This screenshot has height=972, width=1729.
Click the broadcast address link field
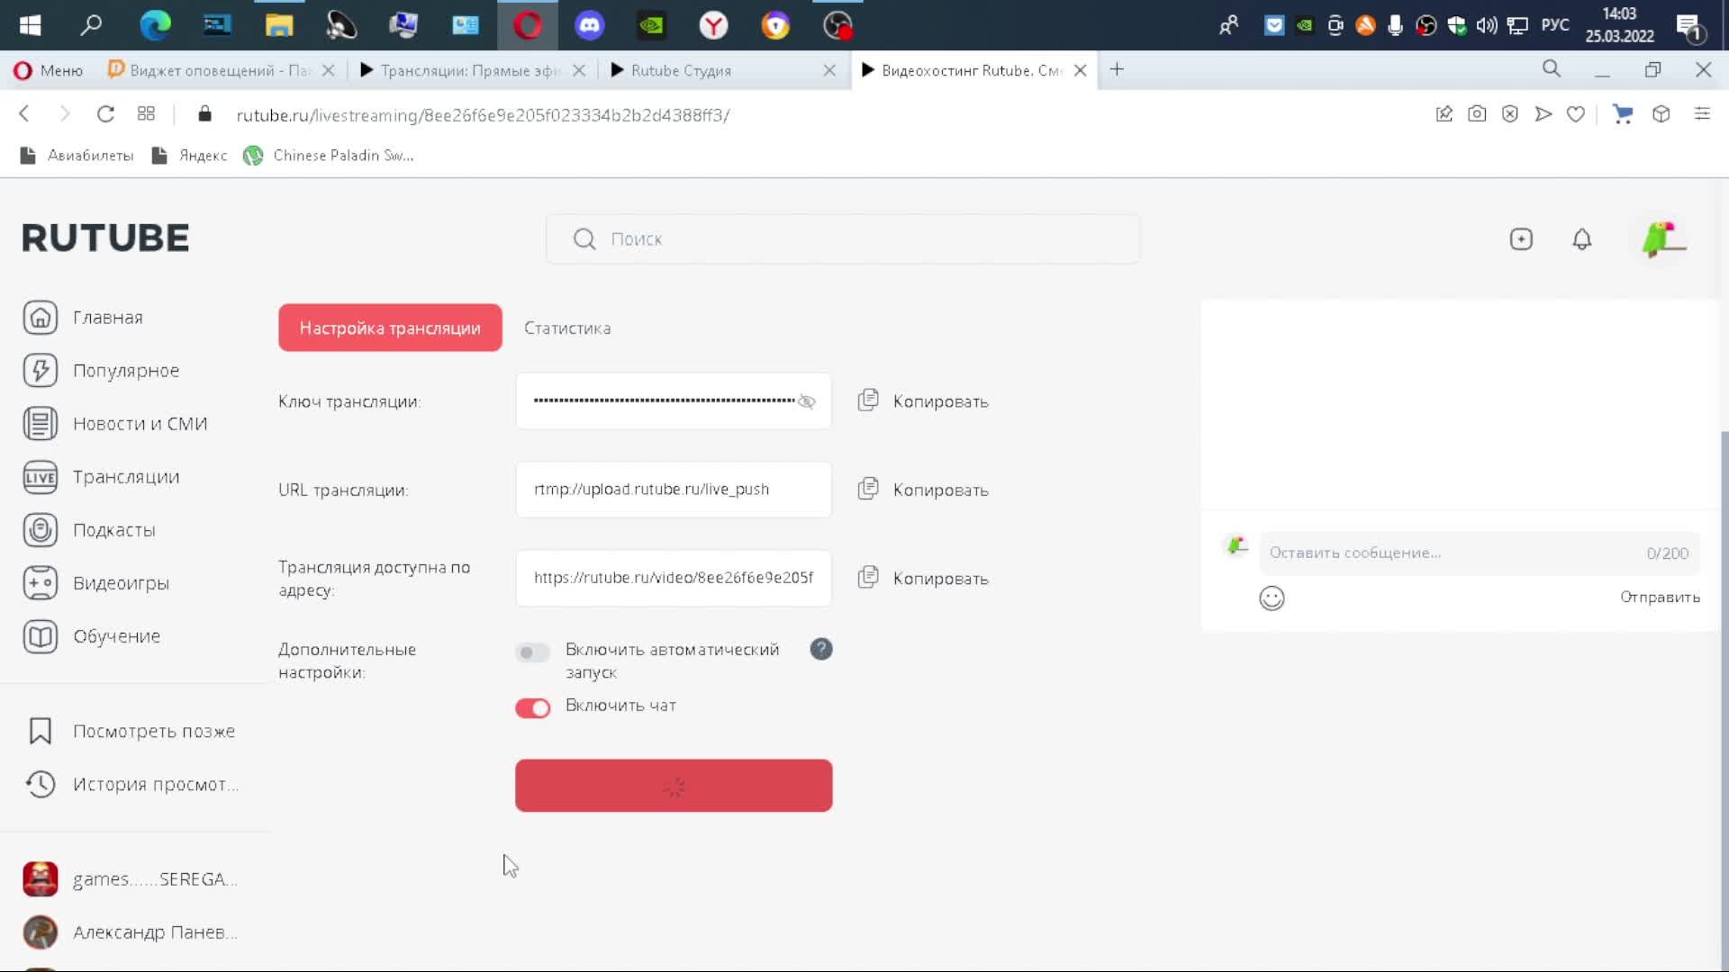coord(674,577)
